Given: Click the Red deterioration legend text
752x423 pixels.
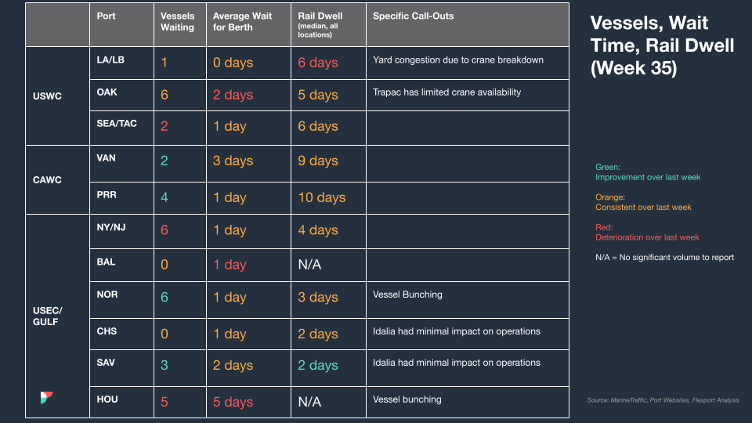Looking at the screenshot, I should [647, 232].
